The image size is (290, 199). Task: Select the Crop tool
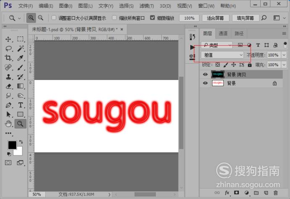click(8, 58)
